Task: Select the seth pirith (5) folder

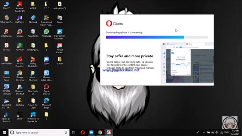Action: 60,6
